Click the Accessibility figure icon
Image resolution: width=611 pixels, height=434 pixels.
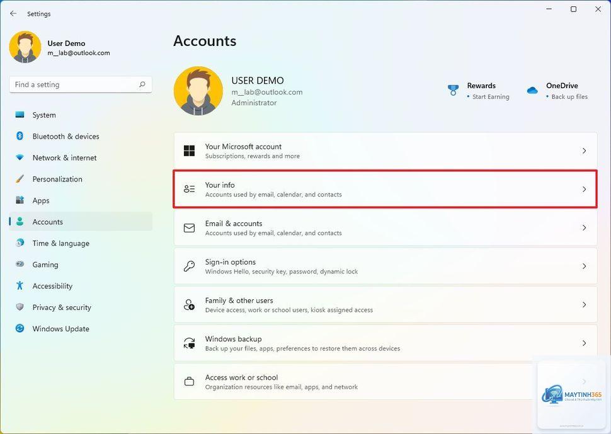(20, 285)
